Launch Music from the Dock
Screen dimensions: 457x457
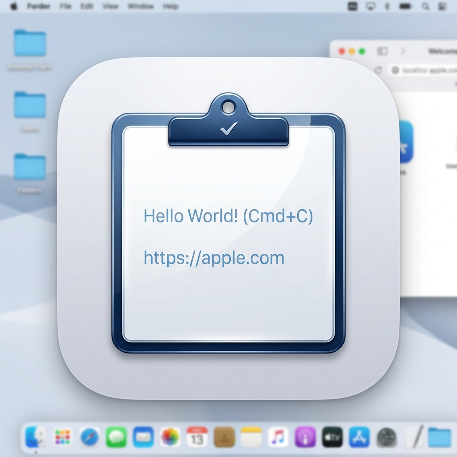tap(278, 437)
